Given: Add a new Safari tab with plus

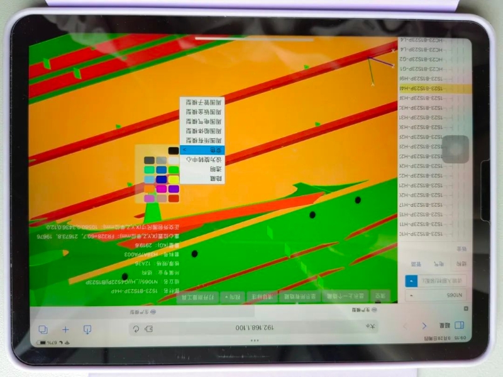Looking at the screenshot, I should (x=65, y=329).
